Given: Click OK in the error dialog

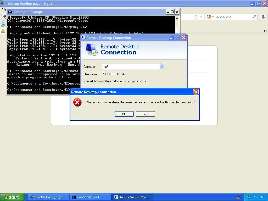Looking at the screenshot, I should (124, 114).
